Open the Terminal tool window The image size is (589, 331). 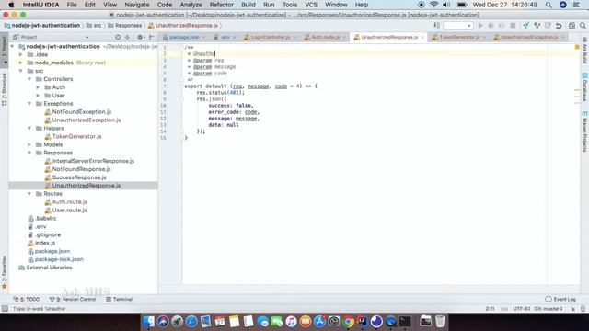pyautogui.click(x=119, y=299)
